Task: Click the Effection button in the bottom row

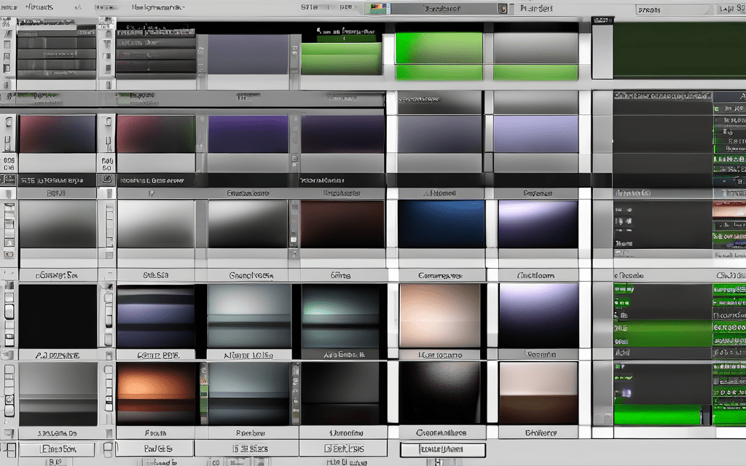Action: pyautogui.click(x=56, y=449)
